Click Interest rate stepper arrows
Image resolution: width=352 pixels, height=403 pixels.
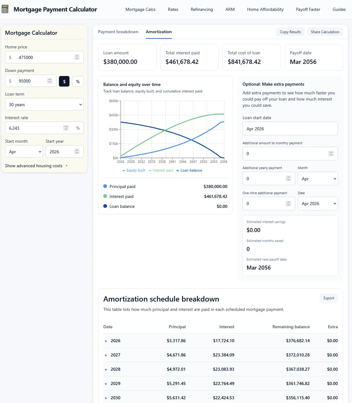(x=66, y=128)
